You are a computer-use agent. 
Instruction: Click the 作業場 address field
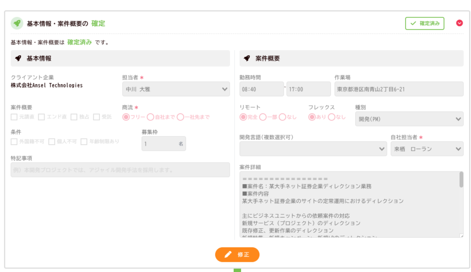398,89
